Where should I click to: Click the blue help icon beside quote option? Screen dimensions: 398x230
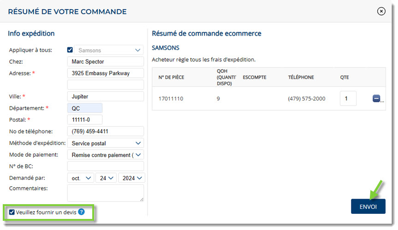point(81,212)
